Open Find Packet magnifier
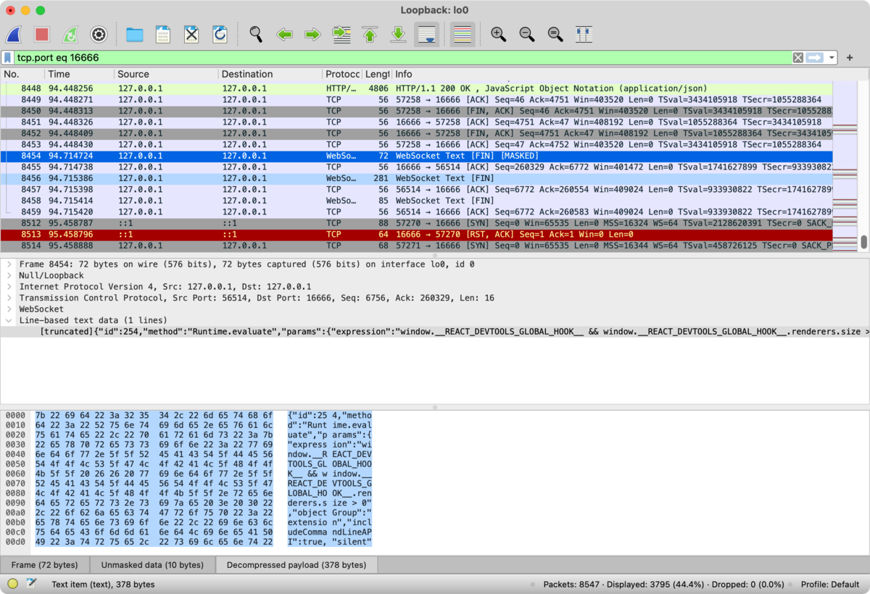 click(256, 34)
